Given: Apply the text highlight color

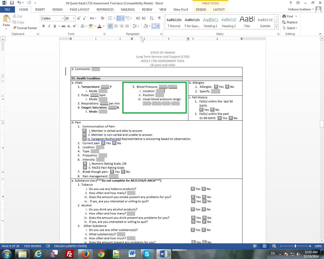Looking at the screenshot, I should (x=91, y=26).
